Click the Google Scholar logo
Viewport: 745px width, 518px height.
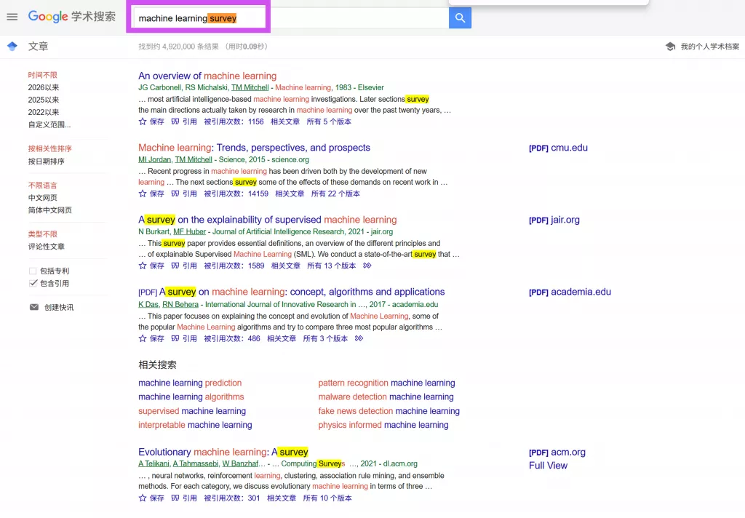coord(71,17)
